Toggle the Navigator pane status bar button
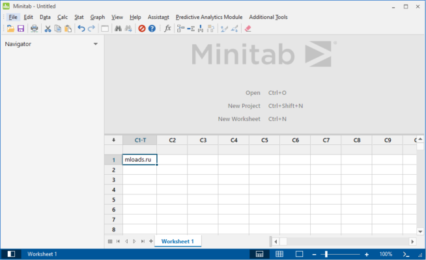This screenshot has width=426, height=260. [11, 254]
